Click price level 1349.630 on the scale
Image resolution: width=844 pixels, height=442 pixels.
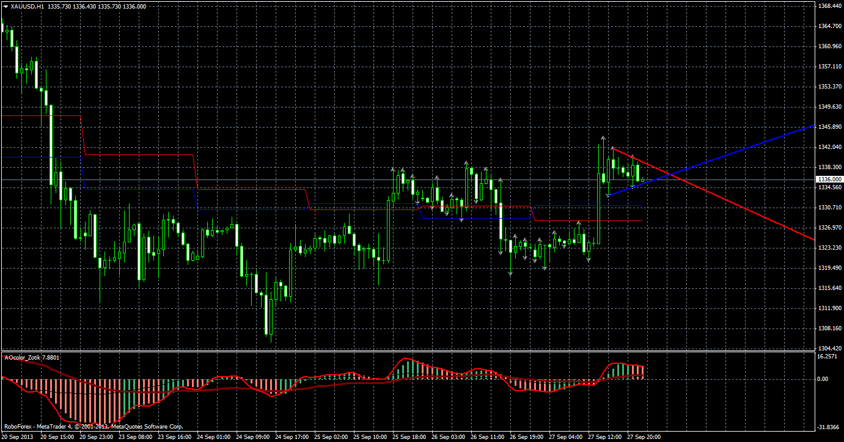pyautogui.click(x=829, y=107)
